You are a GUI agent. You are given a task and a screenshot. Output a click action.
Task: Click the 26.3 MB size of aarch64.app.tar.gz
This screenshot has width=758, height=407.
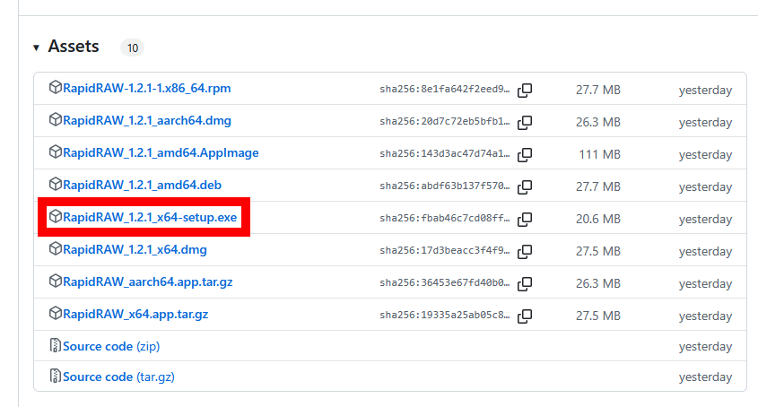[598, 284]
